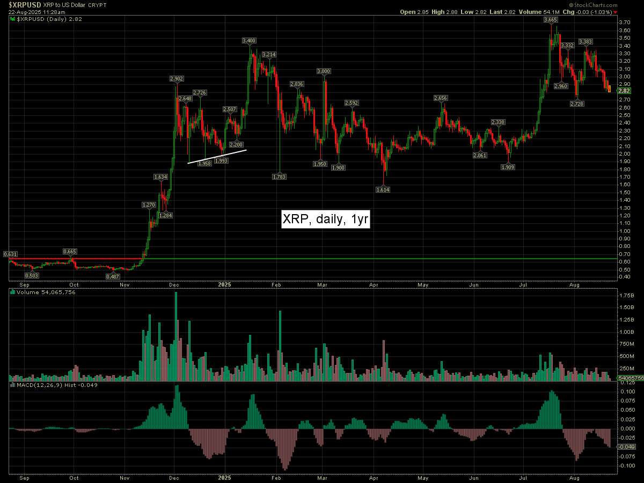Select the 1.614 April low label
Image resolution: width=644 pixels, height=483 pixels.
[x=383, y=189]
